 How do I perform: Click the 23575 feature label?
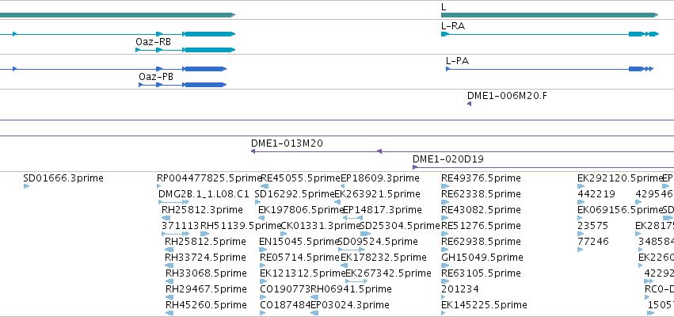[x=592, y=226]
